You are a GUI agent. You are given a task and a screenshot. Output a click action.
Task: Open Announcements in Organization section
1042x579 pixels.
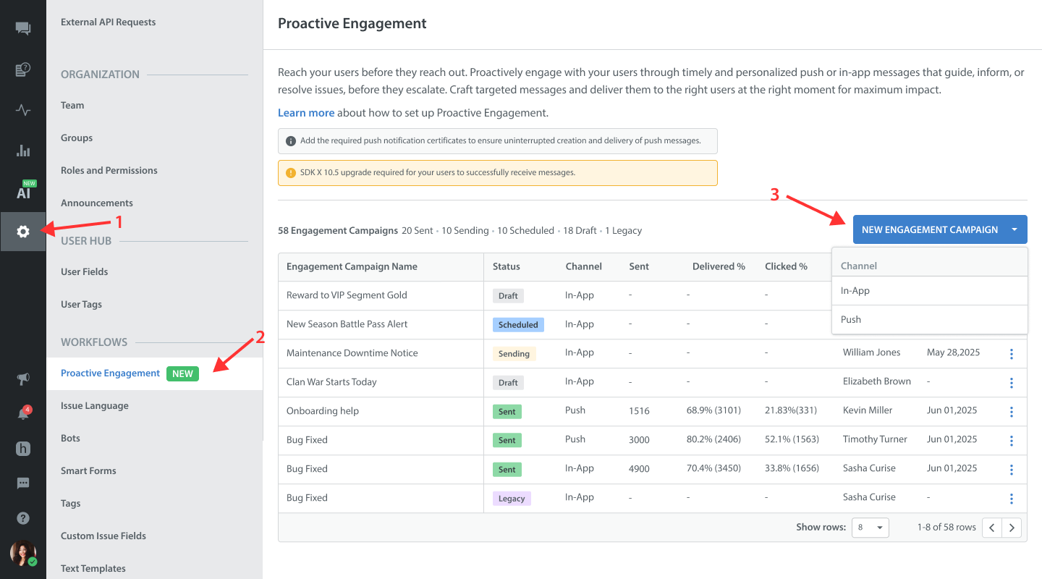coord(97,203)
